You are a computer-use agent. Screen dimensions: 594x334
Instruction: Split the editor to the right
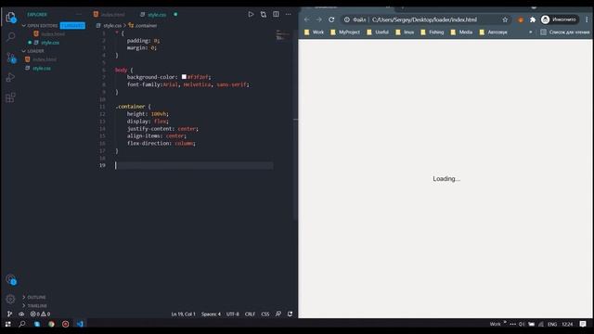pyautogui.click(x=276, y=15)
